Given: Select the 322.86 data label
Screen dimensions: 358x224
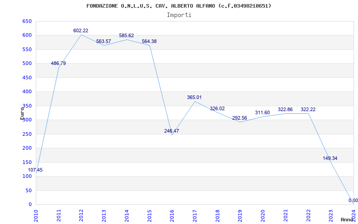Looking at the screenshot, I should (285, 109).
